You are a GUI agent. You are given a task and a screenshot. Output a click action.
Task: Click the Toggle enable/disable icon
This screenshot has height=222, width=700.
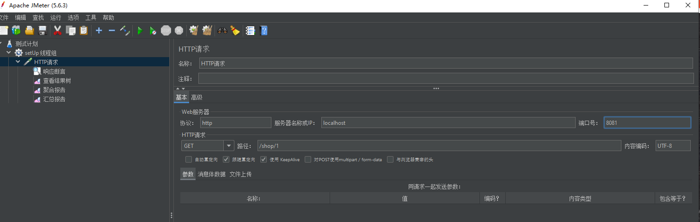pyautogui.click(x=125, y=30)
